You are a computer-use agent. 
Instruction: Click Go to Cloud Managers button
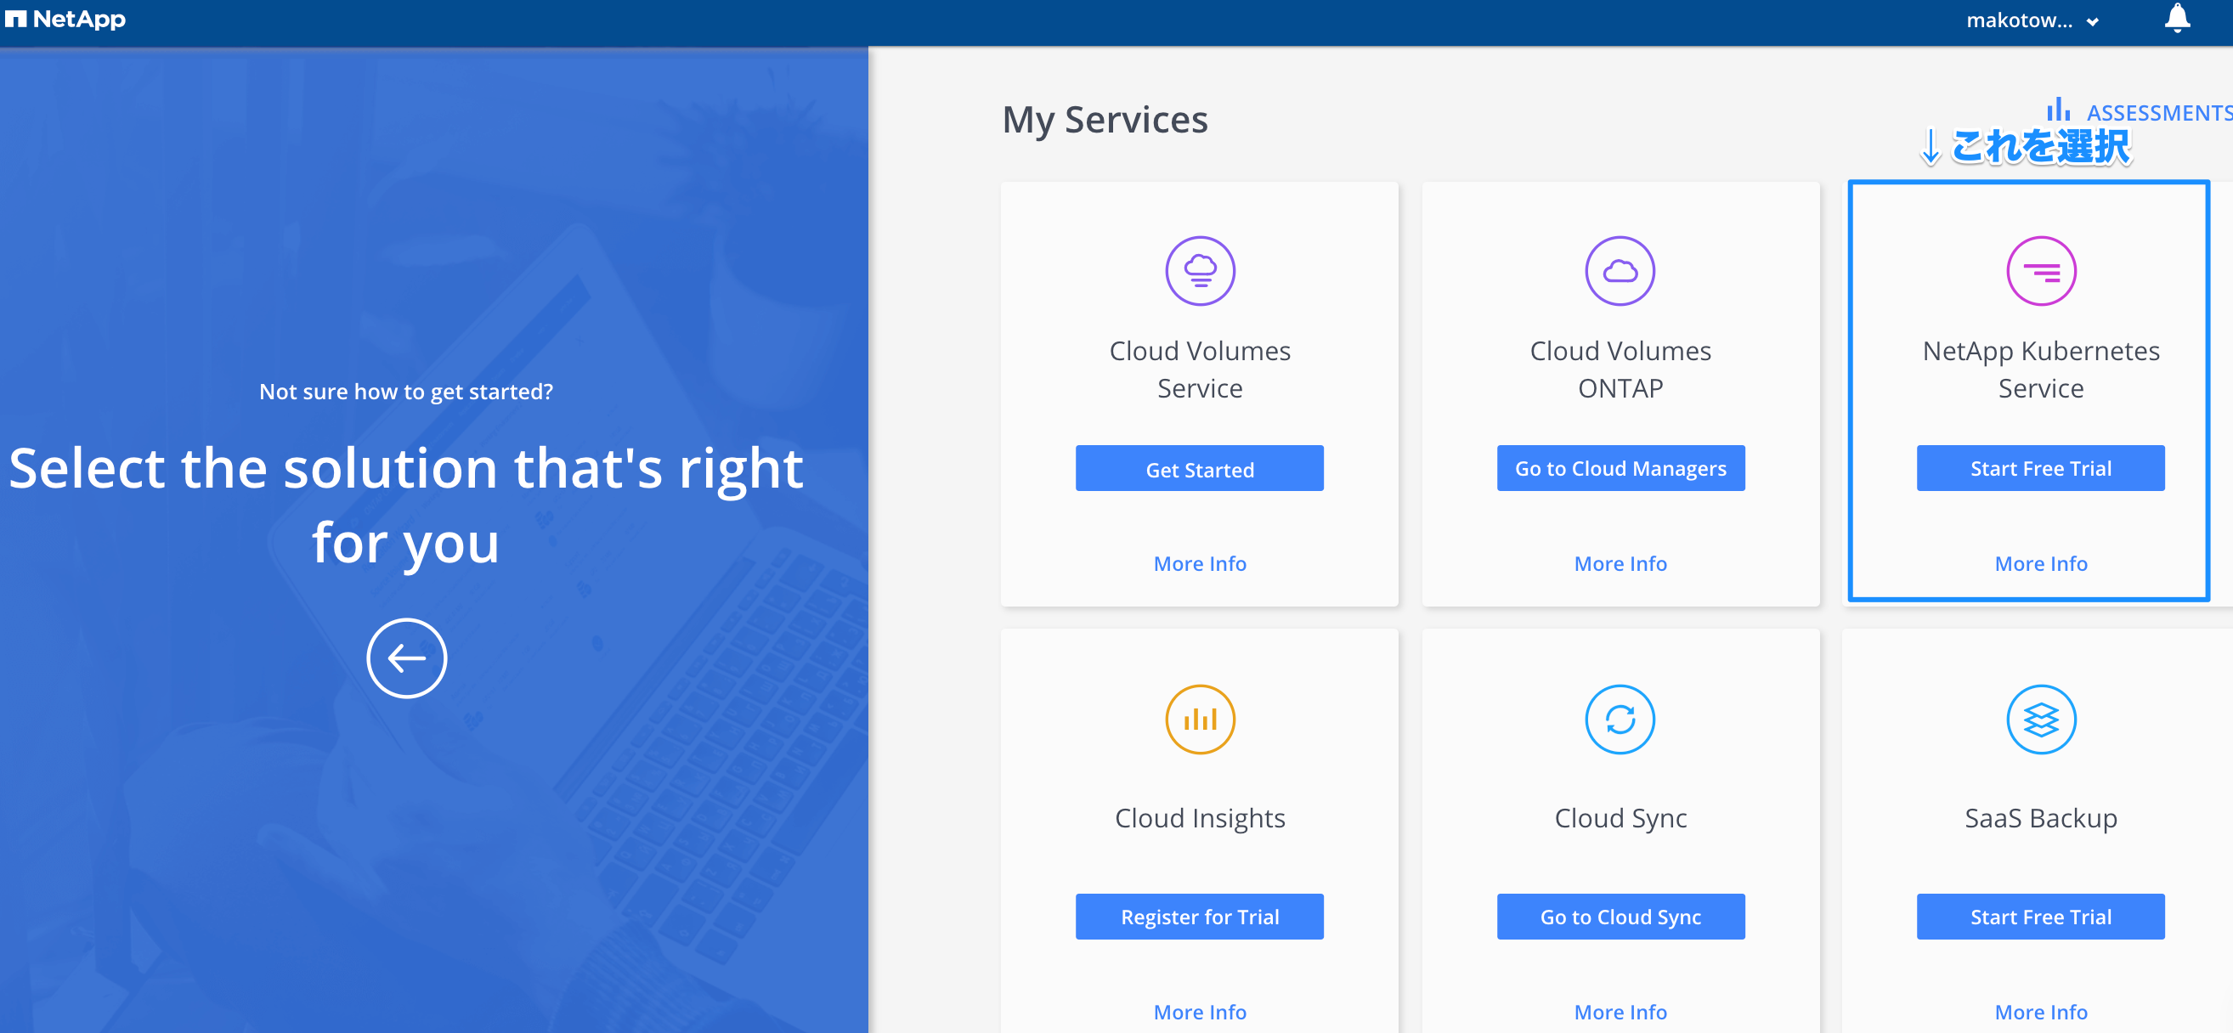click(x=1620, y=468)
